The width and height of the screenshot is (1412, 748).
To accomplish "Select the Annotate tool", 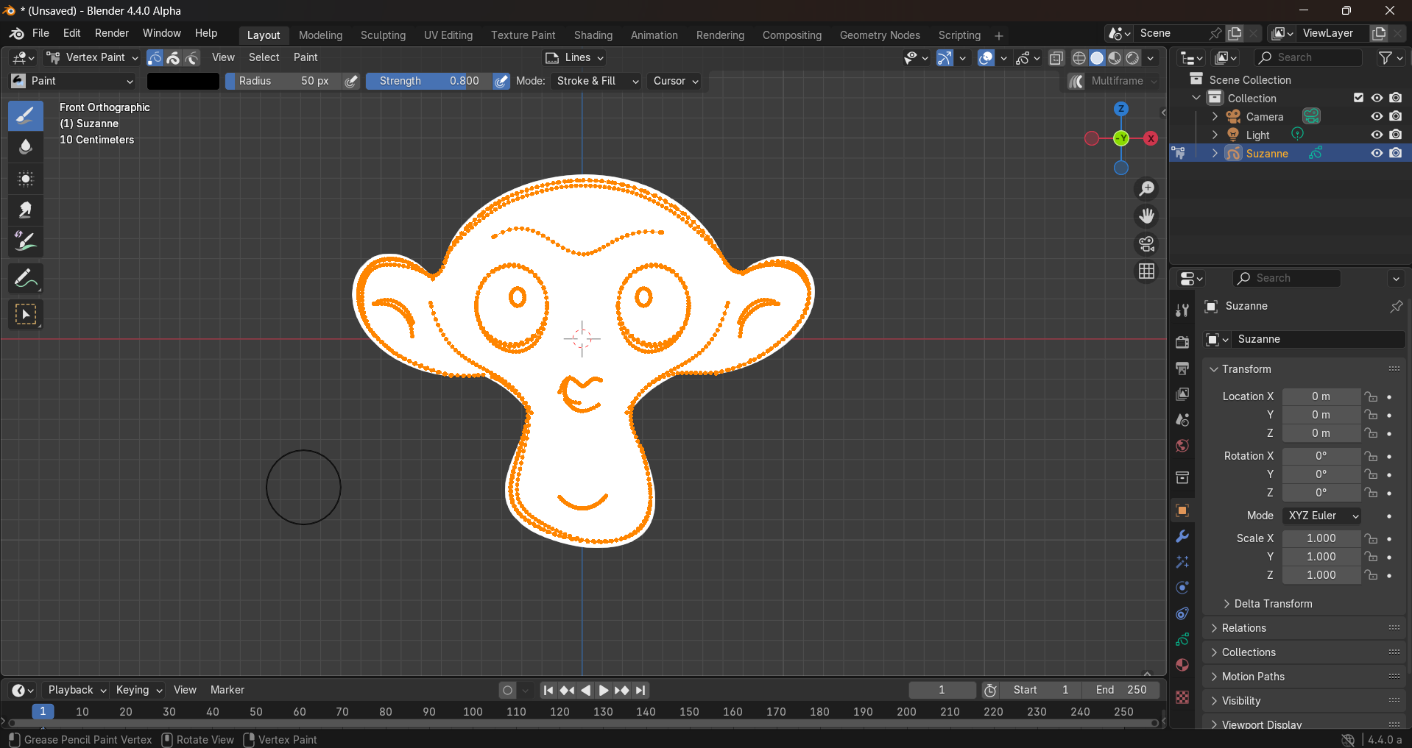I will pos(26,279).
